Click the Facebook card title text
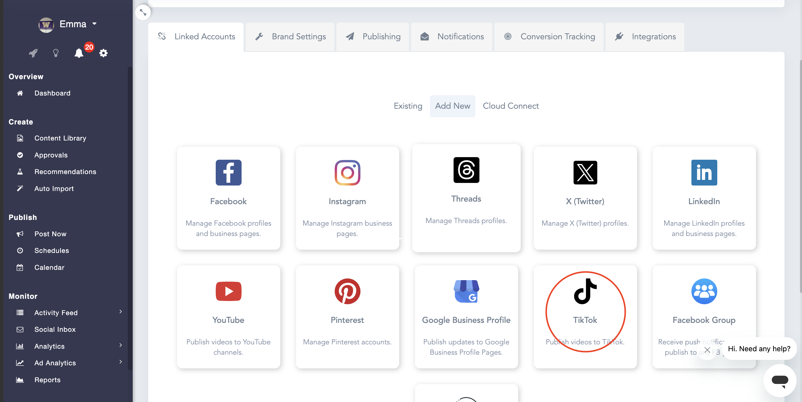Viewport: 802px width, 402px height. tap(229, 202)
